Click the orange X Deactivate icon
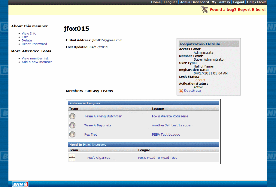276x187 pixels. click(181, 91)
